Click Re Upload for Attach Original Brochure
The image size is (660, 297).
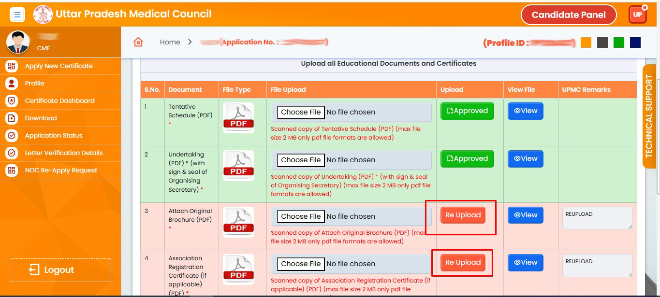463,215
